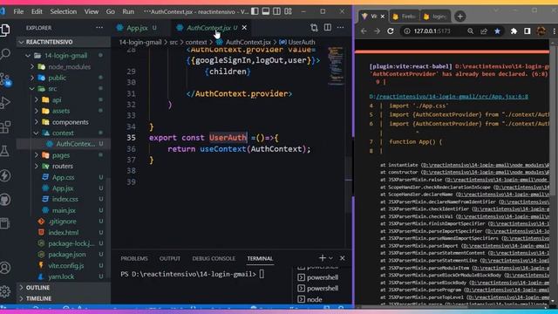Open the browser profile avatar
Viewport: 558px width, 314px height.
[541, 31]
